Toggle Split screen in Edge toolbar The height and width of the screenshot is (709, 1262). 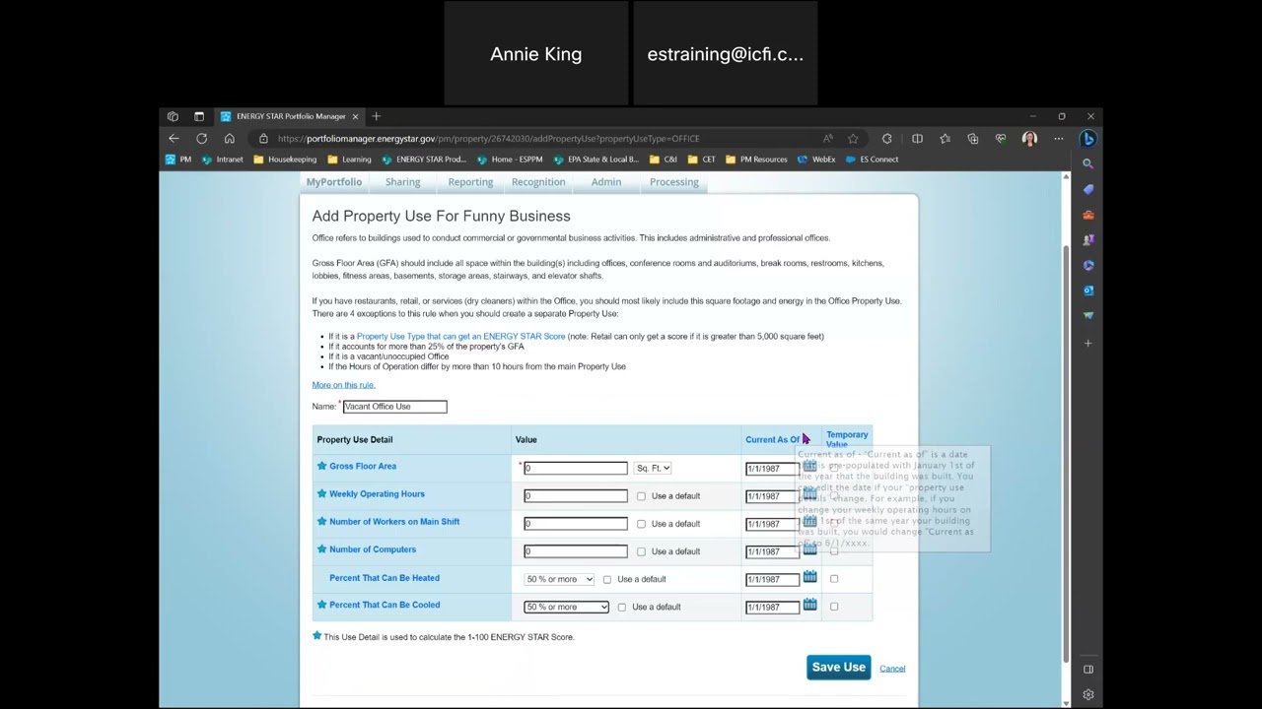[917, 139]
